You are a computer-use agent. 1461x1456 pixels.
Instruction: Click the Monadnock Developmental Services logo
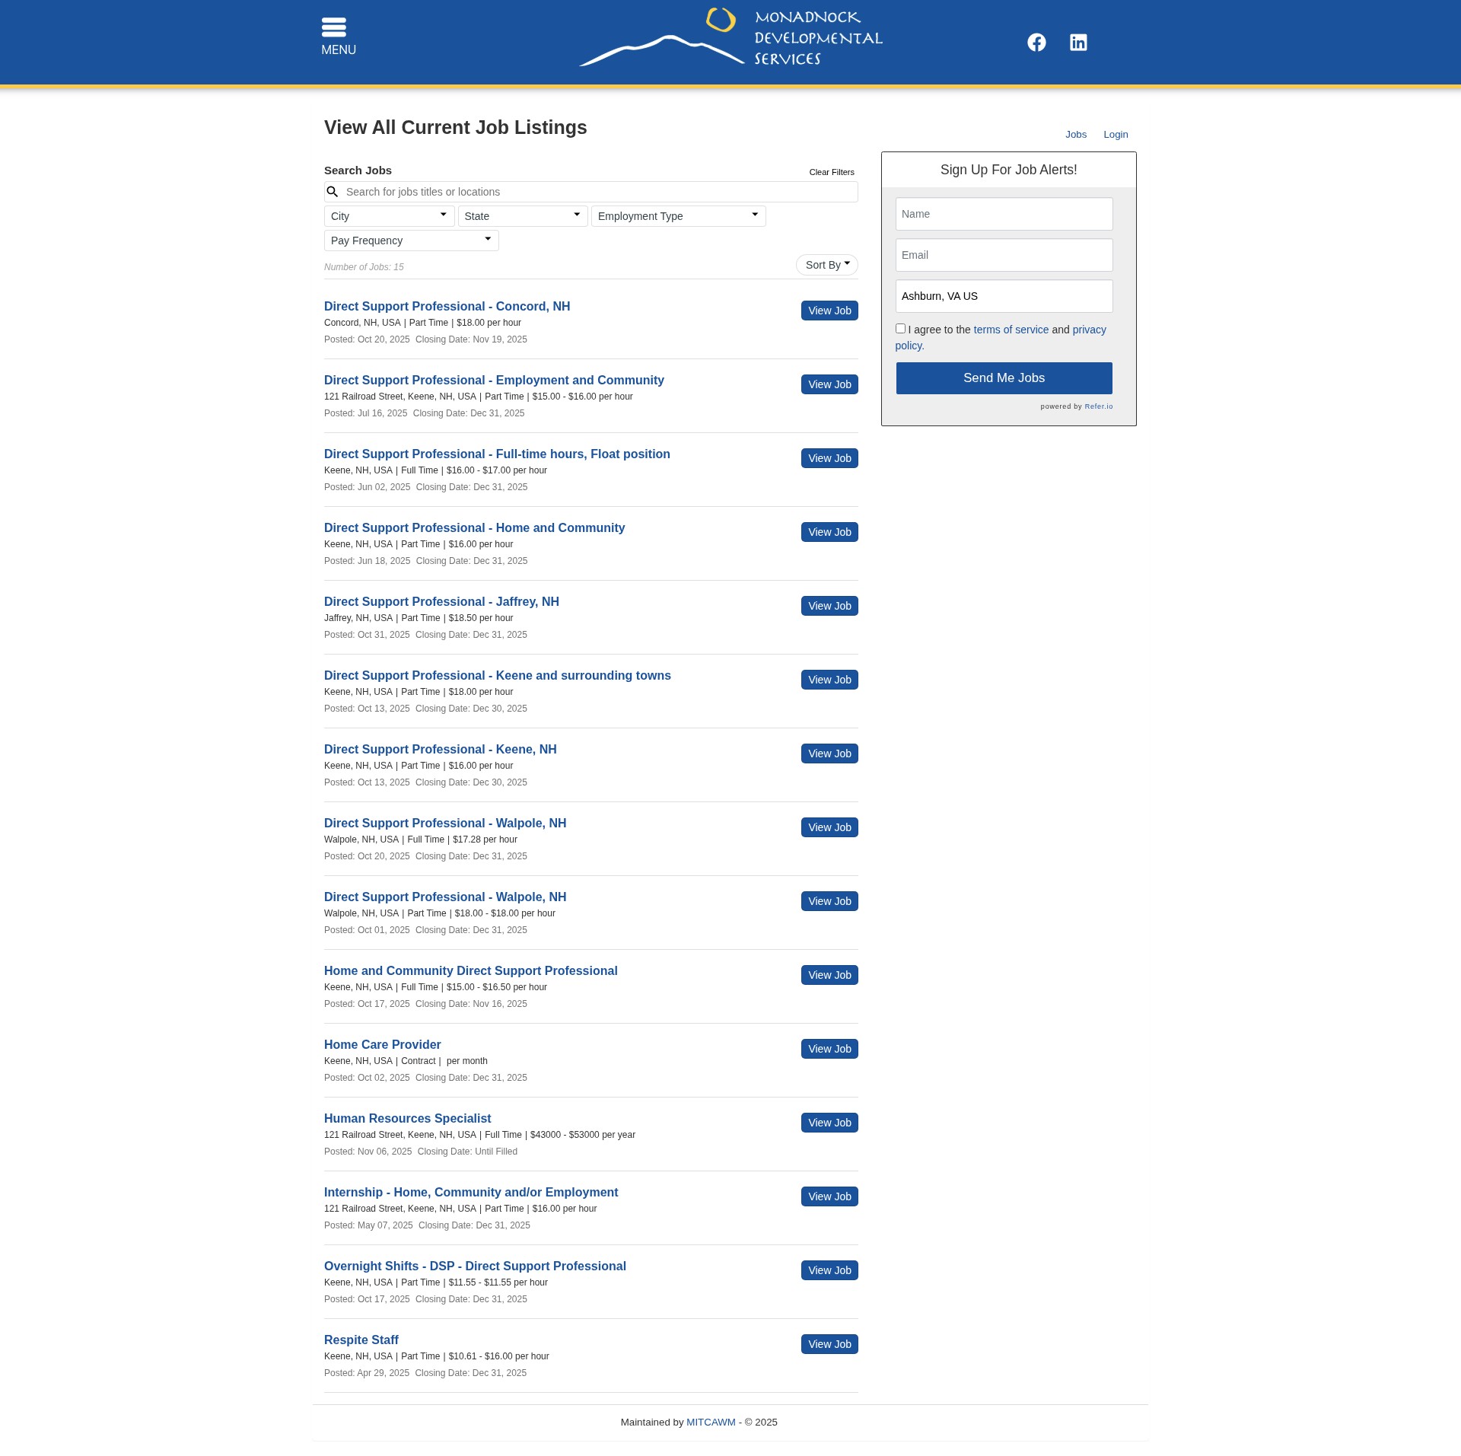730,37
